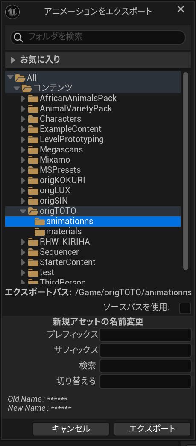
Task: Click the materials folder icon
Action: click(x=40, y=231)
